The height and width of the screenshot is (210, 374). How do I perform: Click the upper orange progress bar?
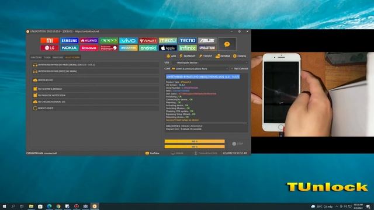(x=195, y=141)
